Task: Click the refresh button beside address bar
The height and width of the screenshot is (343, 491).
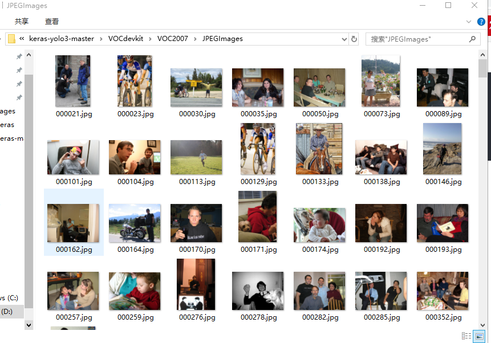Action: [x=354, y=39]
